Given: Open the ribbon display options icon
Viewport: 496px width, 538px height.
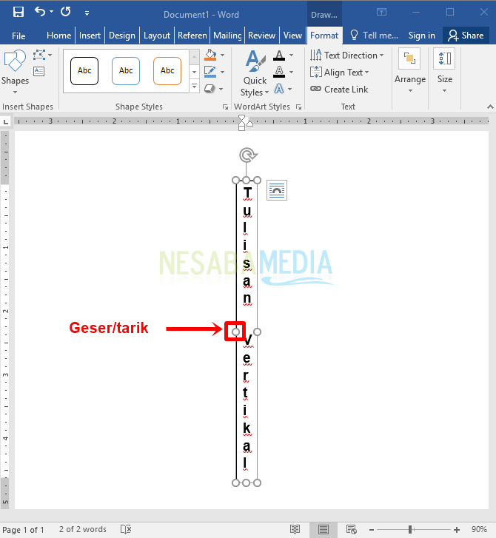Looking at the screenshot, I should (x=381, y=12).
